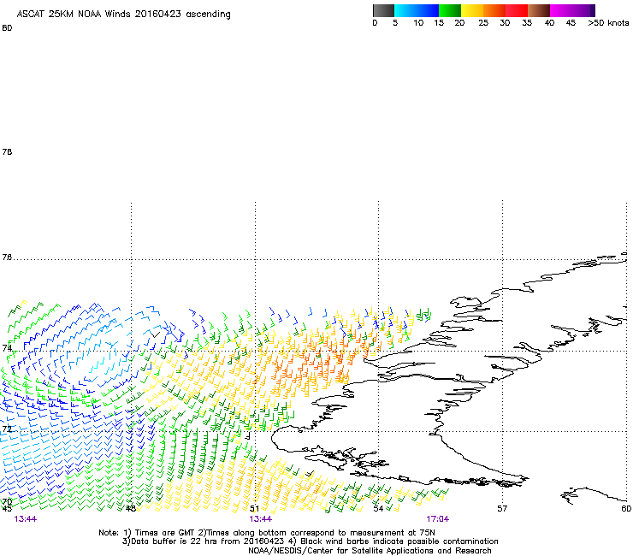Click the orange 25–30 knots legend segment

tap(494, 10)
